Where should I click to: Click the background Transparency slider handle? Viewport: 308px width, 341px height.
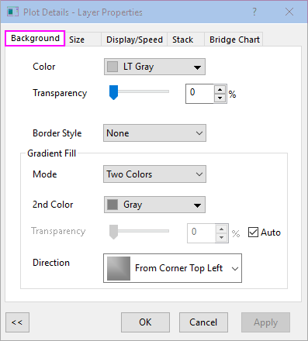pyautogui.click(x=113, y=92)
